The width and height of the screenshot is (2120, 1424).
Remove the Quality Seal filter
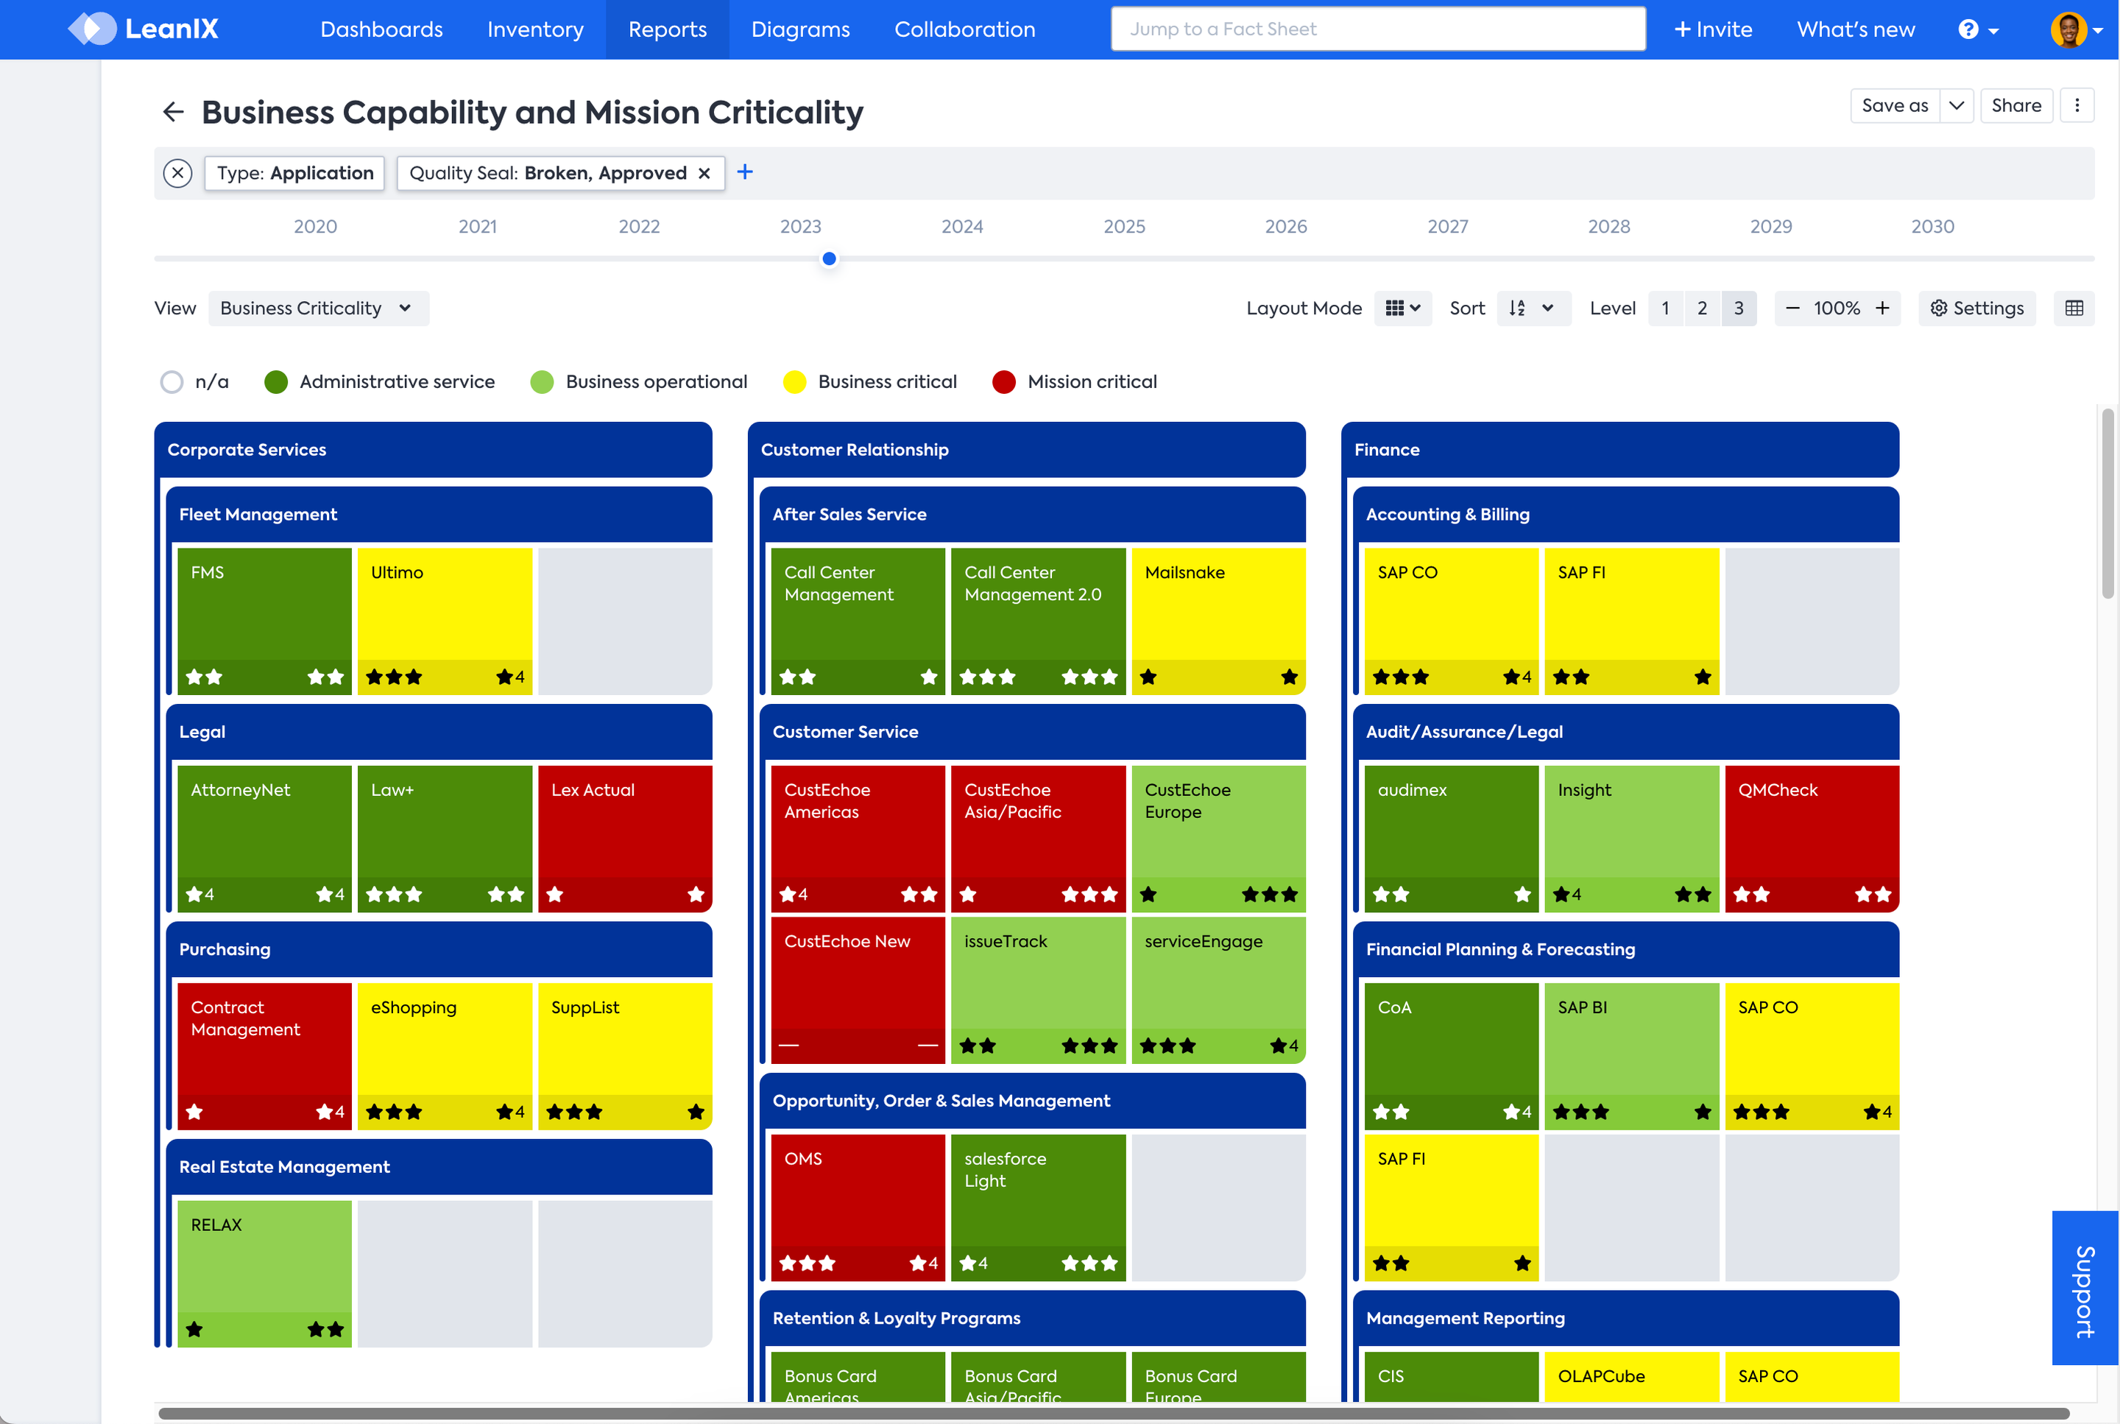coord(704,174)
